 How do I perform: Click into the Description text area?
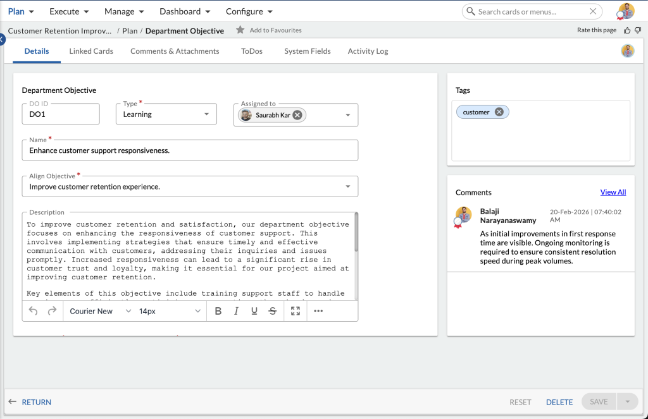click(x=188, y=257)
